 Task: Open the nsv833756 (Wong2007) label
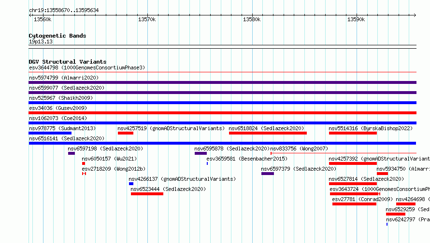[299, 148]
